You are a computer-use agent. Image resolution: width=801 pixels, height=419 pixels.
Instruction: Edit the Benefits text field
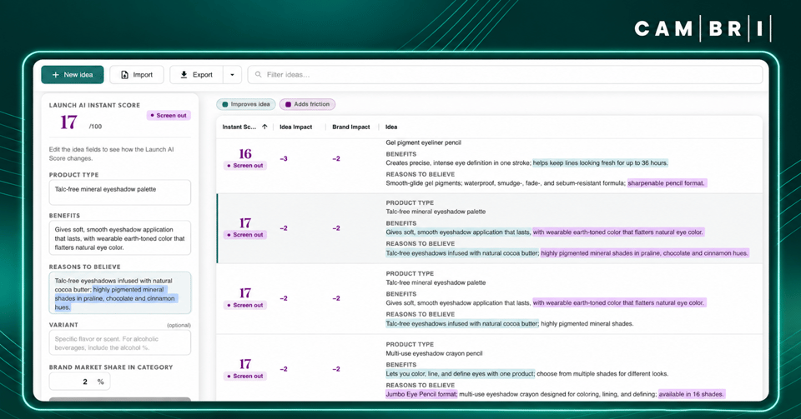[x=120, y=237]
